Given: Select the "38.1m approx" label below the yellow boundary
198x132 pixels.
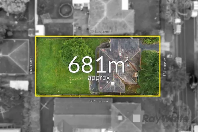Looking at the screenshot, I should point(99,101).
